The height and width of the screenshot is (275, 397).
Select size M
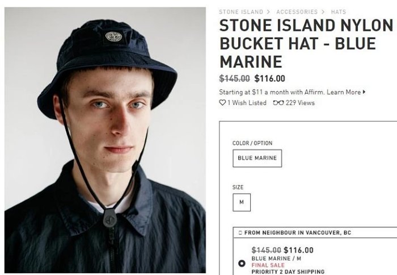pyautogui.click(x=241, y=202)
